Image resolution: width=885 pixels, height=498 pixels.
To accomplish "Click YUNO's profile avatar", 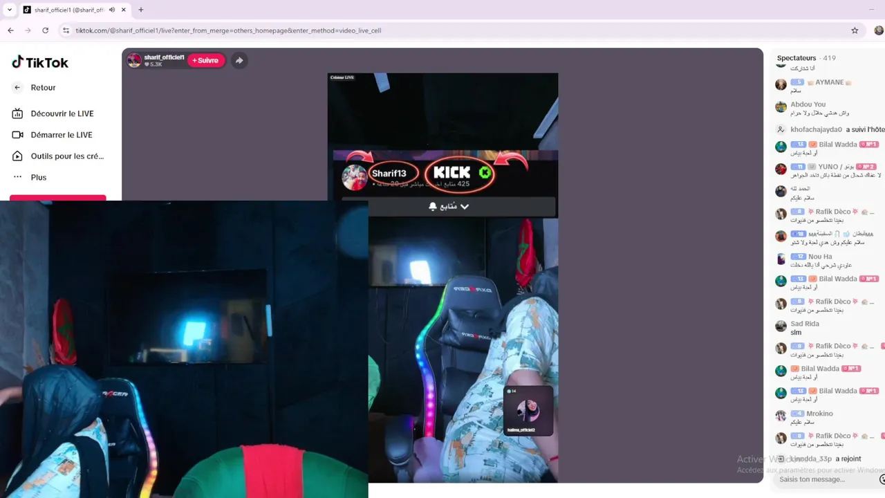I will coord(781,169).
